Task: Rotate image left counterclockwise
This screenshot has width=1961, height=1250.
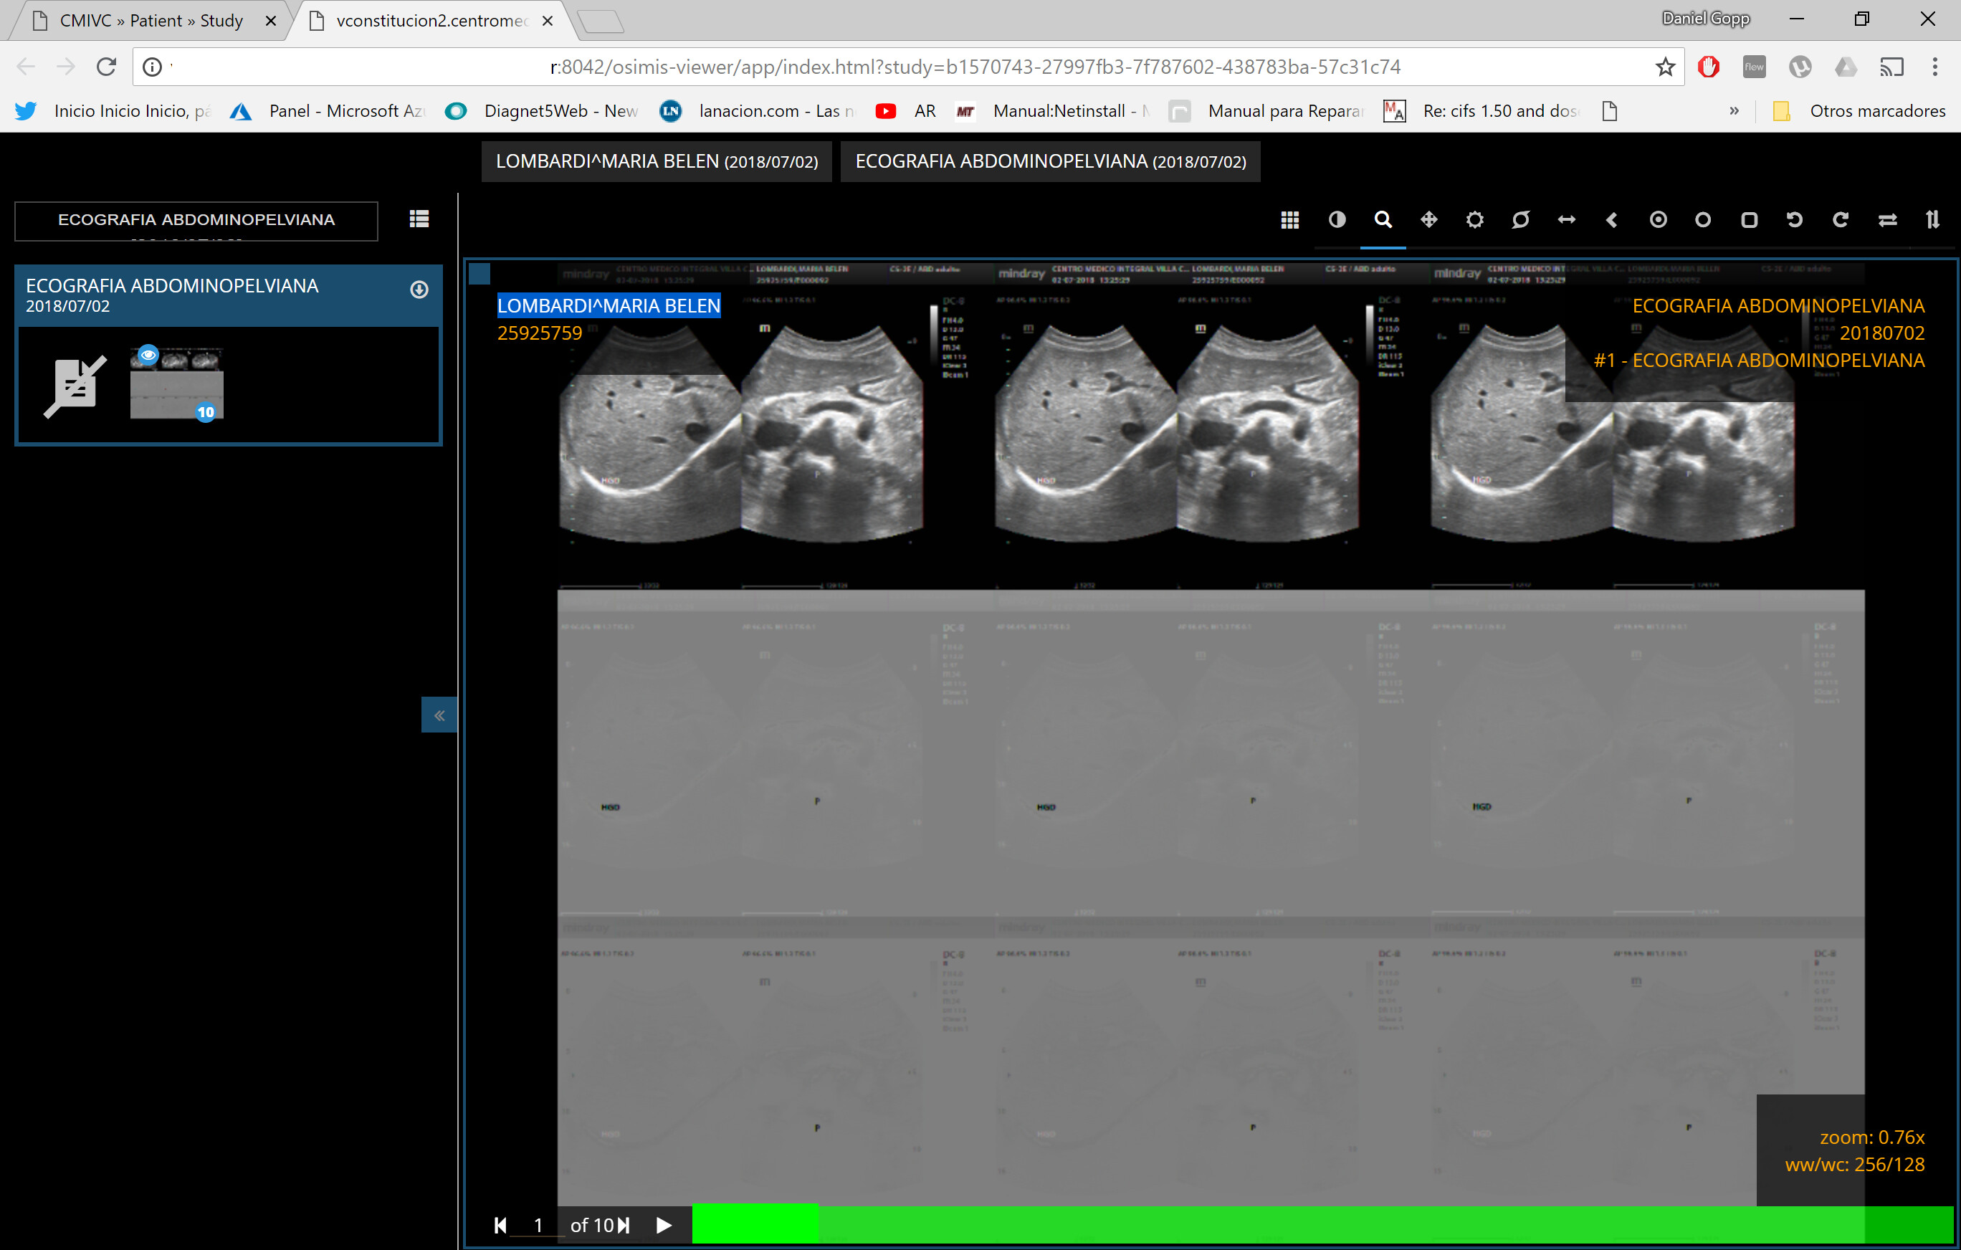Action: 1794,220
